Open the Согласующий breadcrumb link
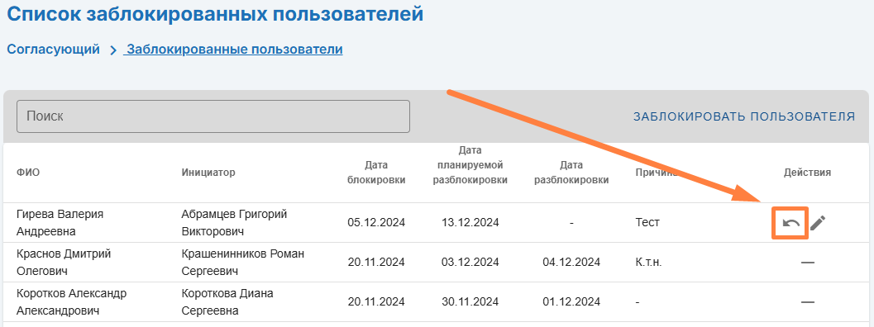The height and width of the screenshot is (327, 874). coord(54,50)
